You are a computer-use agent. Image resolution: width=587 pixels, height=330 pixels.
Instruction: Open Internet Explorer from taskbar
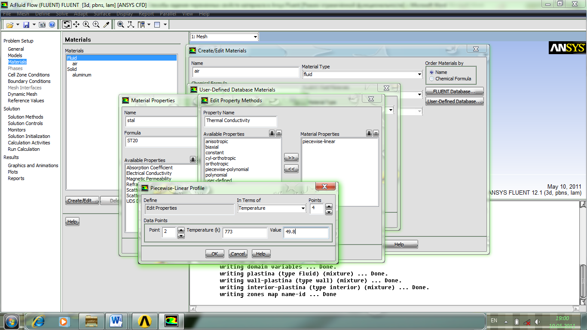point(38,321)
